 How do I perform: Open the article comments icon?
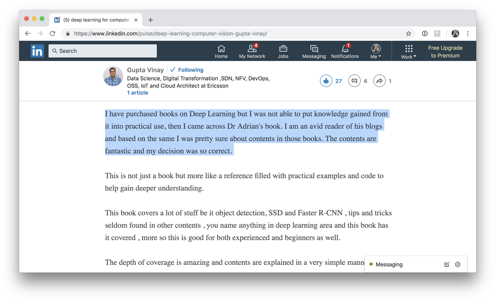(x=354, y=81)
